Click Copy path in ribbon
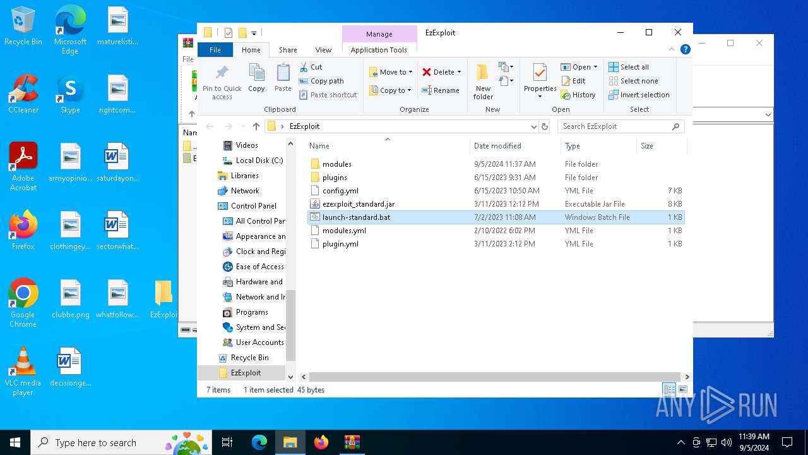 (321, 81)
